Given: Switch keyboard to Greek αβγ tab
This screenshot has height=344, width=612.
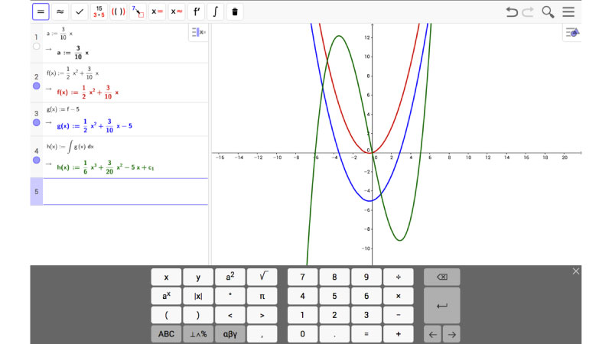Looking at the screenshot, I should 229,334.
